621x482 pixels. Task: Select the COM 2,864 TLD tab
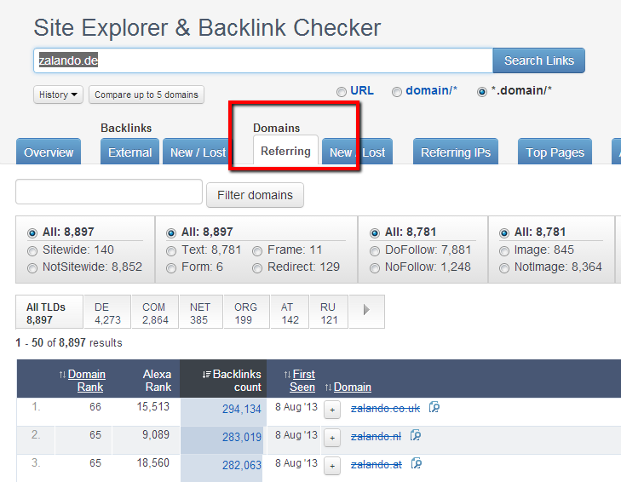pyautogui.click(x=155, y=313)
